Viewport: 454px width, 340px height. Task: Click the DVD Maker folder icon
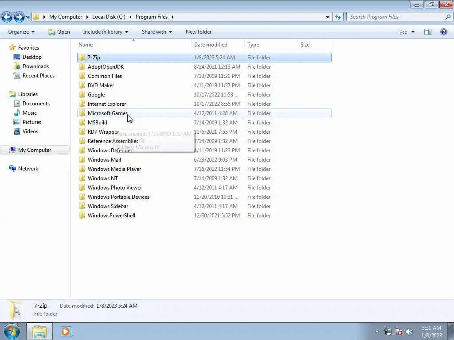pos(82,85)
